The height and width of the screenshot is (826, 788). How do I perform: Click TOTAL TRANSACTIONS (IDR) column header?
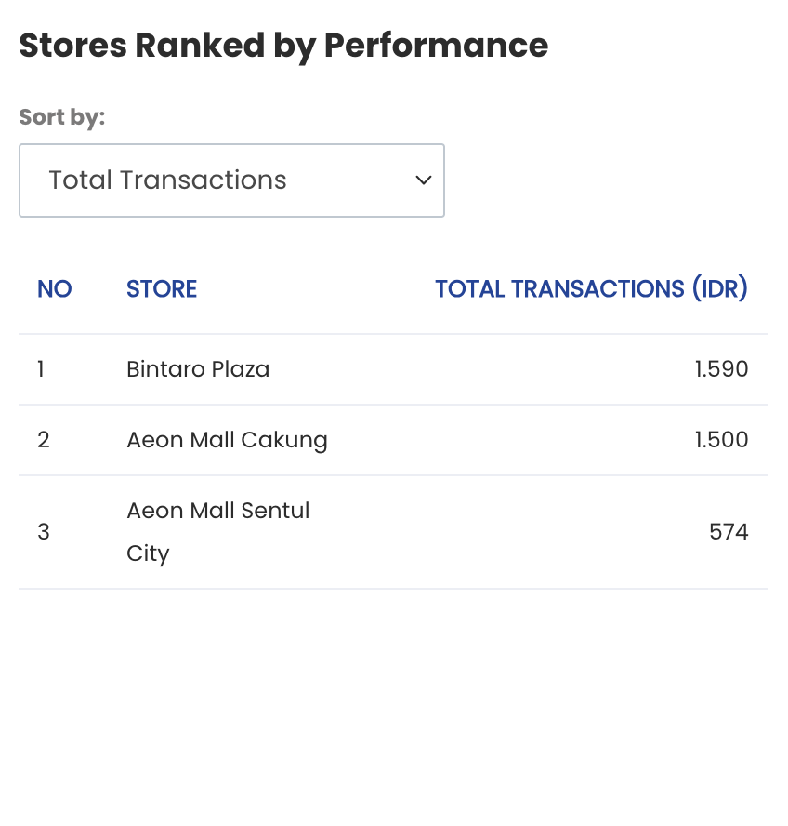tap(591, 288)
